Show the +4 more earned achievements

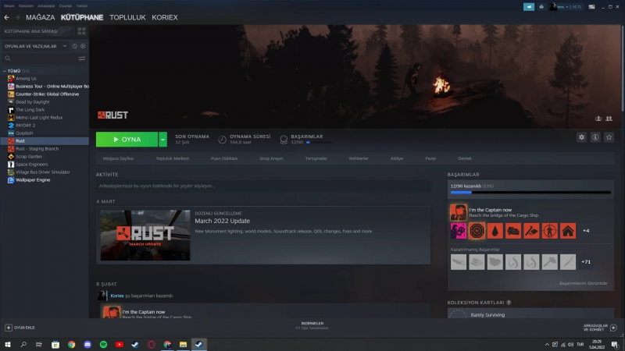click(x=586, y=231)
